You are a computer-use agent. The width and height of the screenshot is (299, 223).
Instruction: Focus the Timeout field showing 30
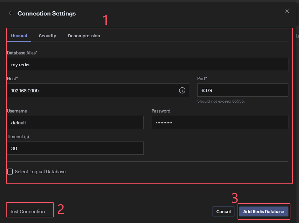tap(75, 148)
